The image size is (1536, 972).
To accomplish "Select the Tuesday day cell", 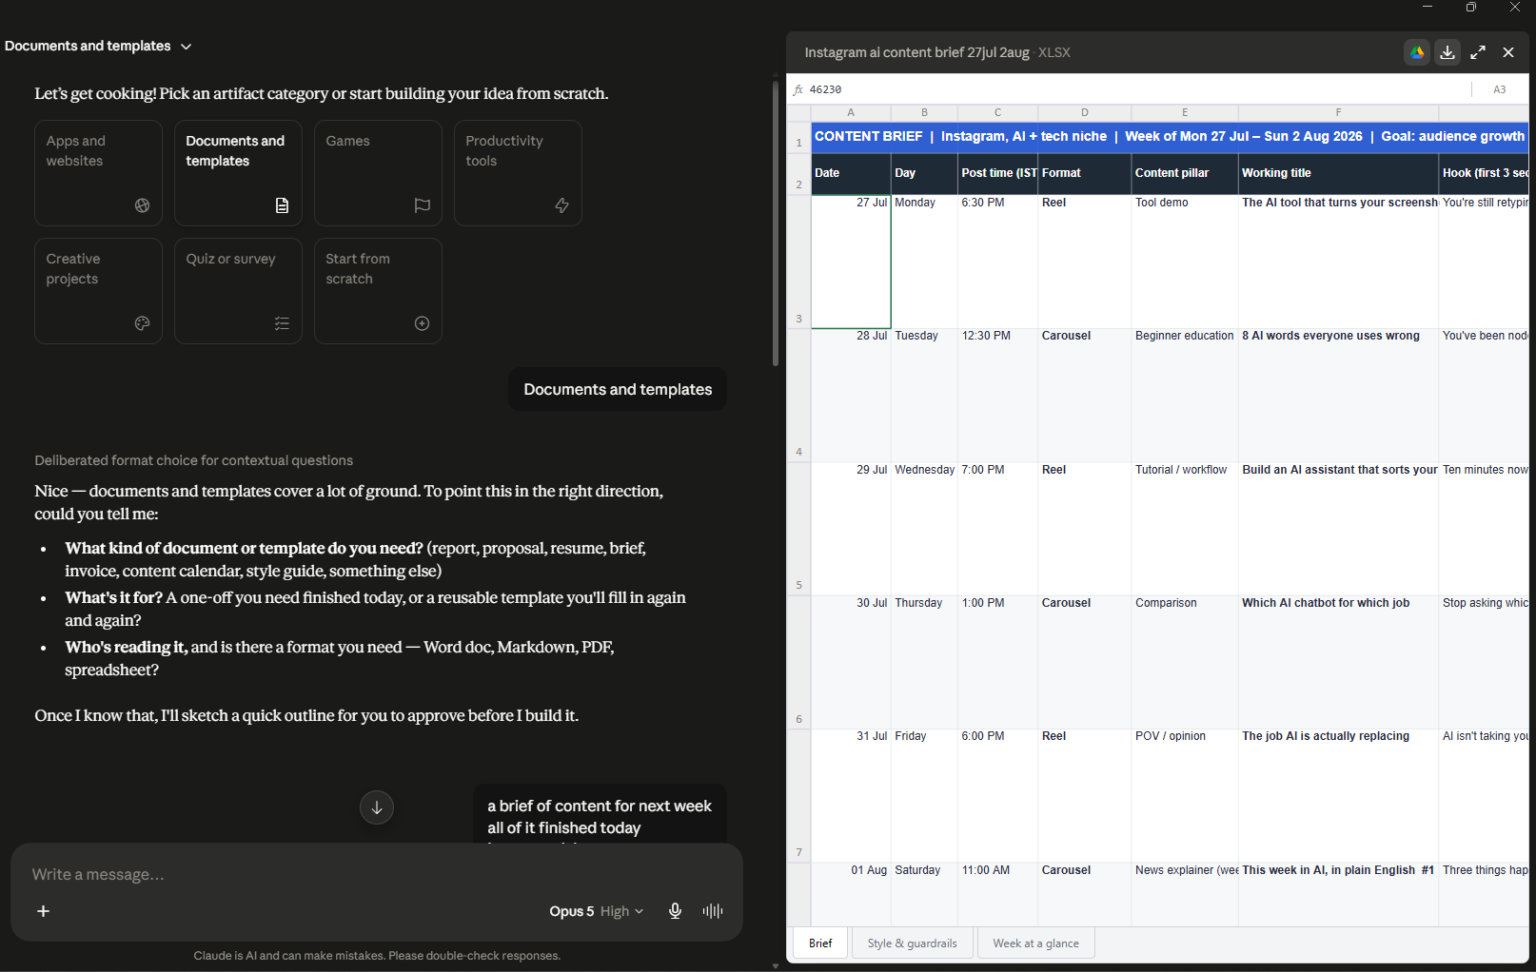I will click(x=924, y=396).
